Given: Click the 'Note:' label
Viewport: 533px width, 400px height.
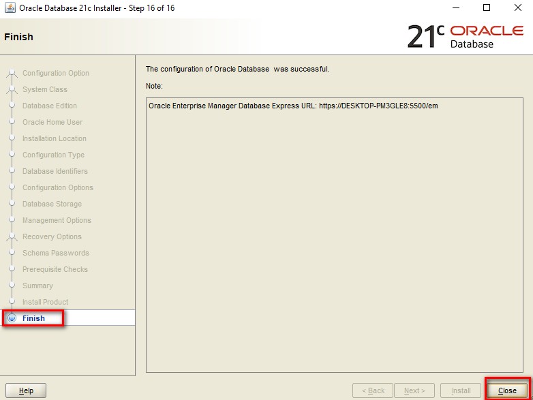Looking at the screenshot, I should (154, 86).
